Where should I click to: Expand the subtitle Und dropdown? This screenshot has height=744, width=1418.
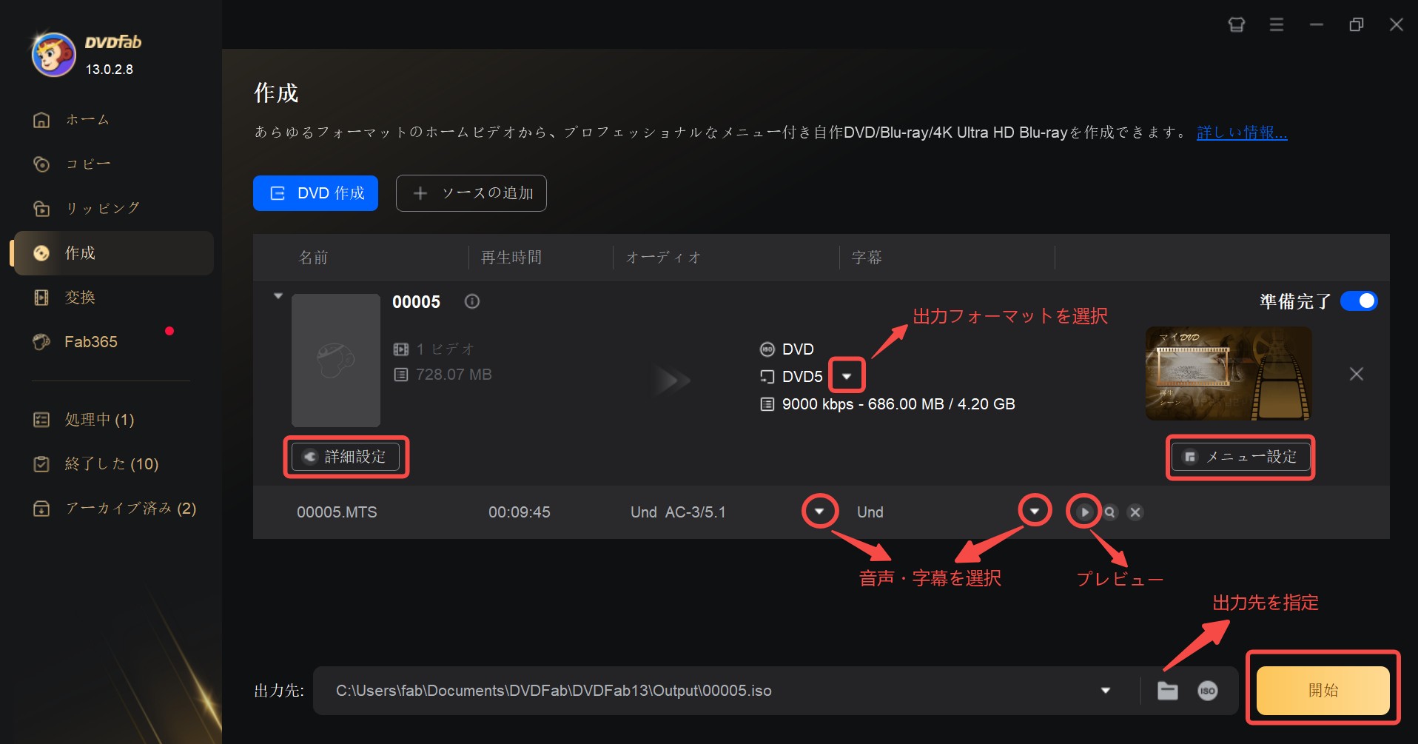1035,511
